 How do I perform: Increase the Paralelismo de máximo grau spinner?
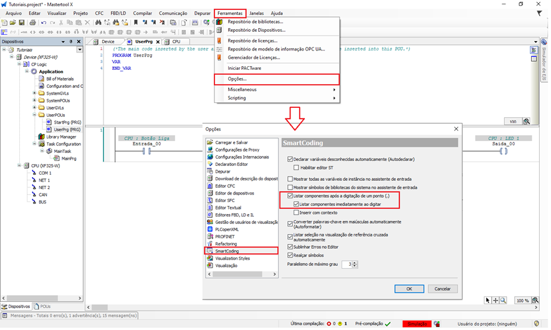355,262
